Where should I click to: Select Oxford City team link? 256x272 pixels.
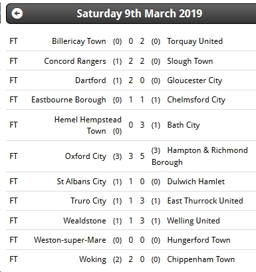pos(86,156)
